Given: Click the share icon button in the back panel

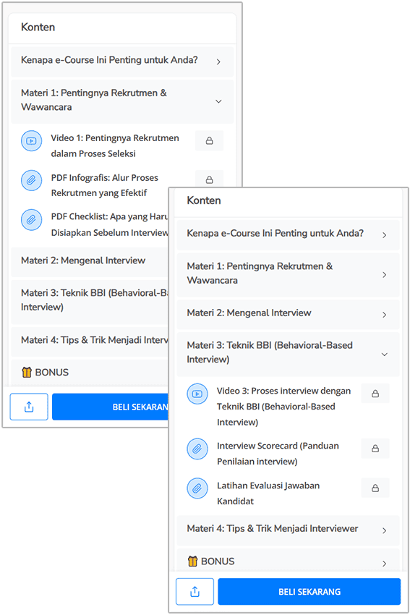Looking at the screenshot, I should tap(29, 407).
